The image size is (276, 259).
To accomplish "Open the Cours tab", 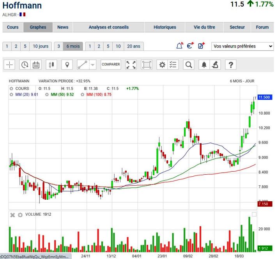I will [13, 27].
